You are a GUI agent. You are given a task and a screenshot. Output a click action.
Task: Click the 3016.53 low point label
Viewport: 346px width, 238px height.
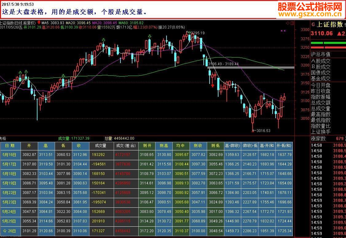tap(263, 131)
